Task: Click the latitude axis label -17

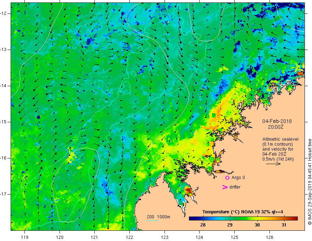Action: [x=4, y=194]
